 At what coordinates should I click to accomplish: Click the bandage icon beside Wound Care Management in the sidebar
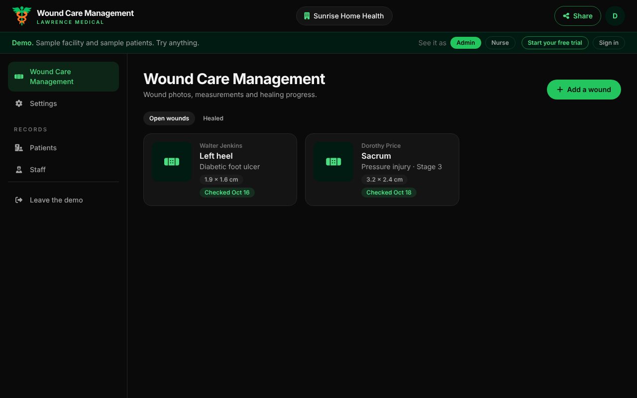[x=19, y=77]
